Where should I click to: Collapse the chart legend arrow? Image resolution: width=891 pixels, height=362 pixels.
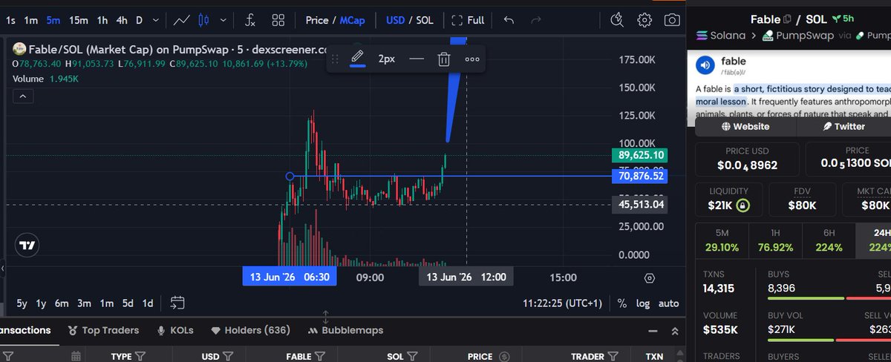(x=22, y=96)
